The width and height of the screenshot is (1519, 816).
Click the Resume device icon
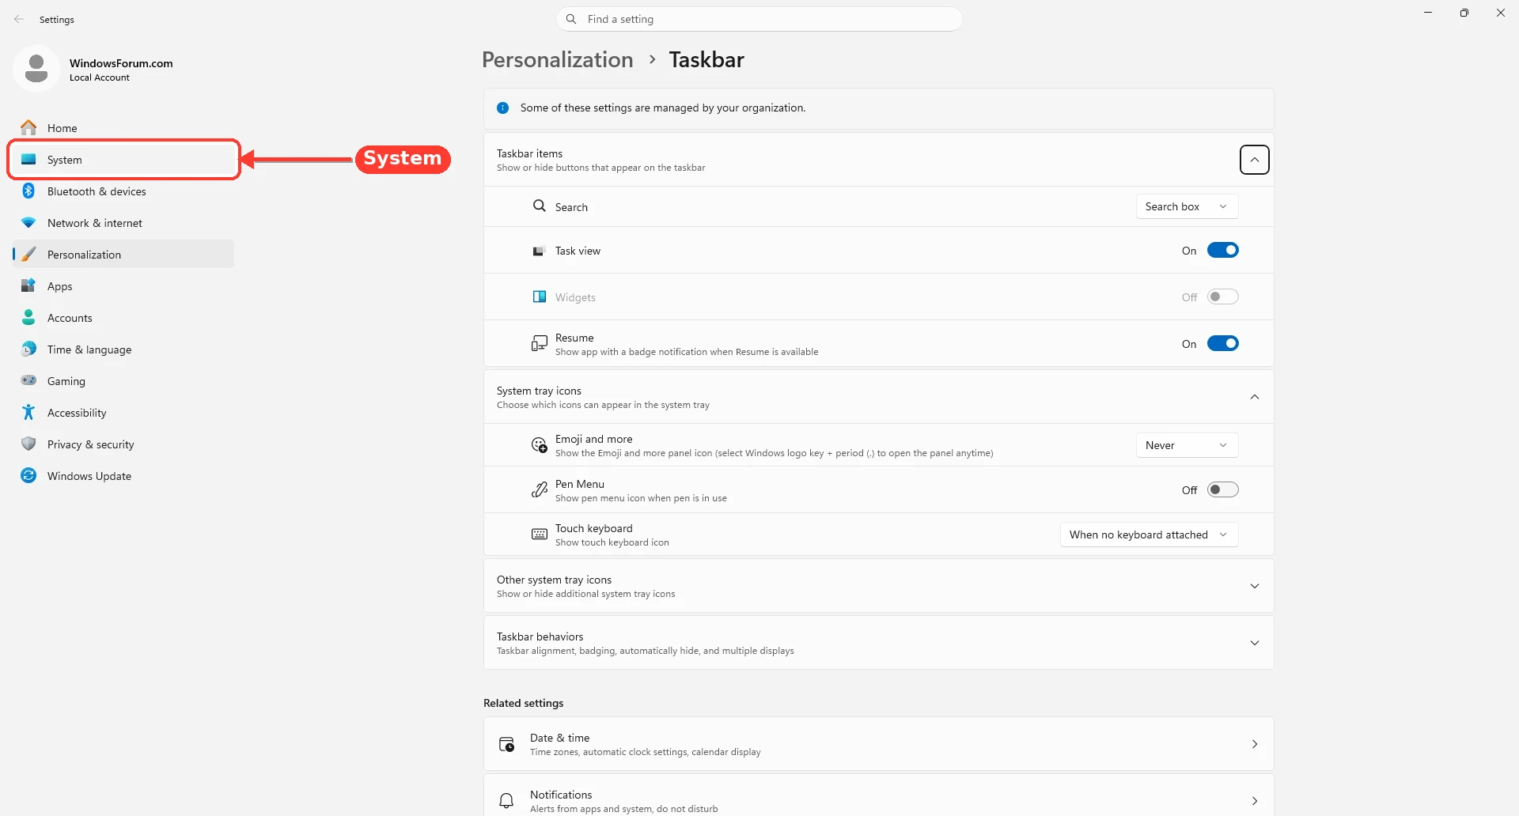point(539,343)
